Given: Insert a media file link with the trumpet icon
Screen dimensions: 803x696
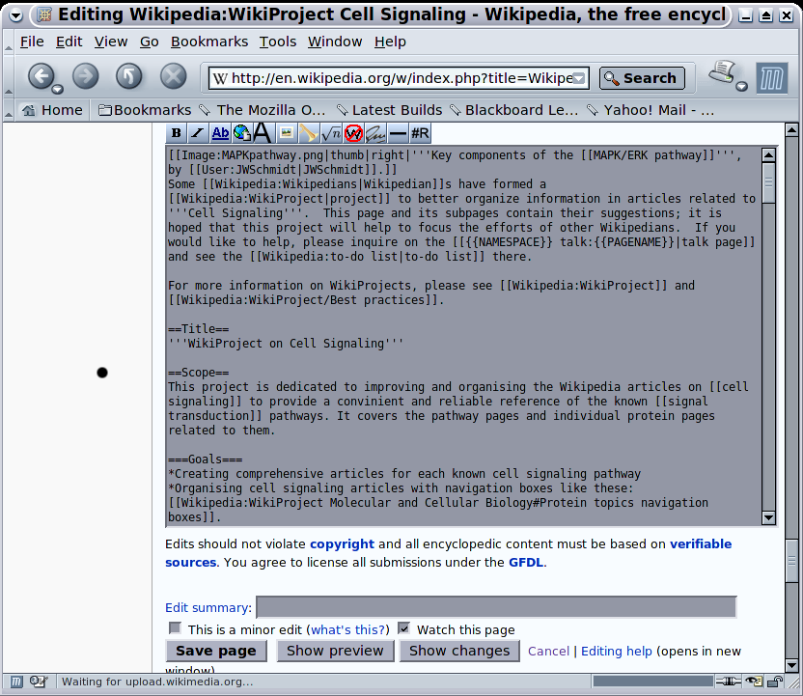Looking at the screenshot, I should click(308, 133).
